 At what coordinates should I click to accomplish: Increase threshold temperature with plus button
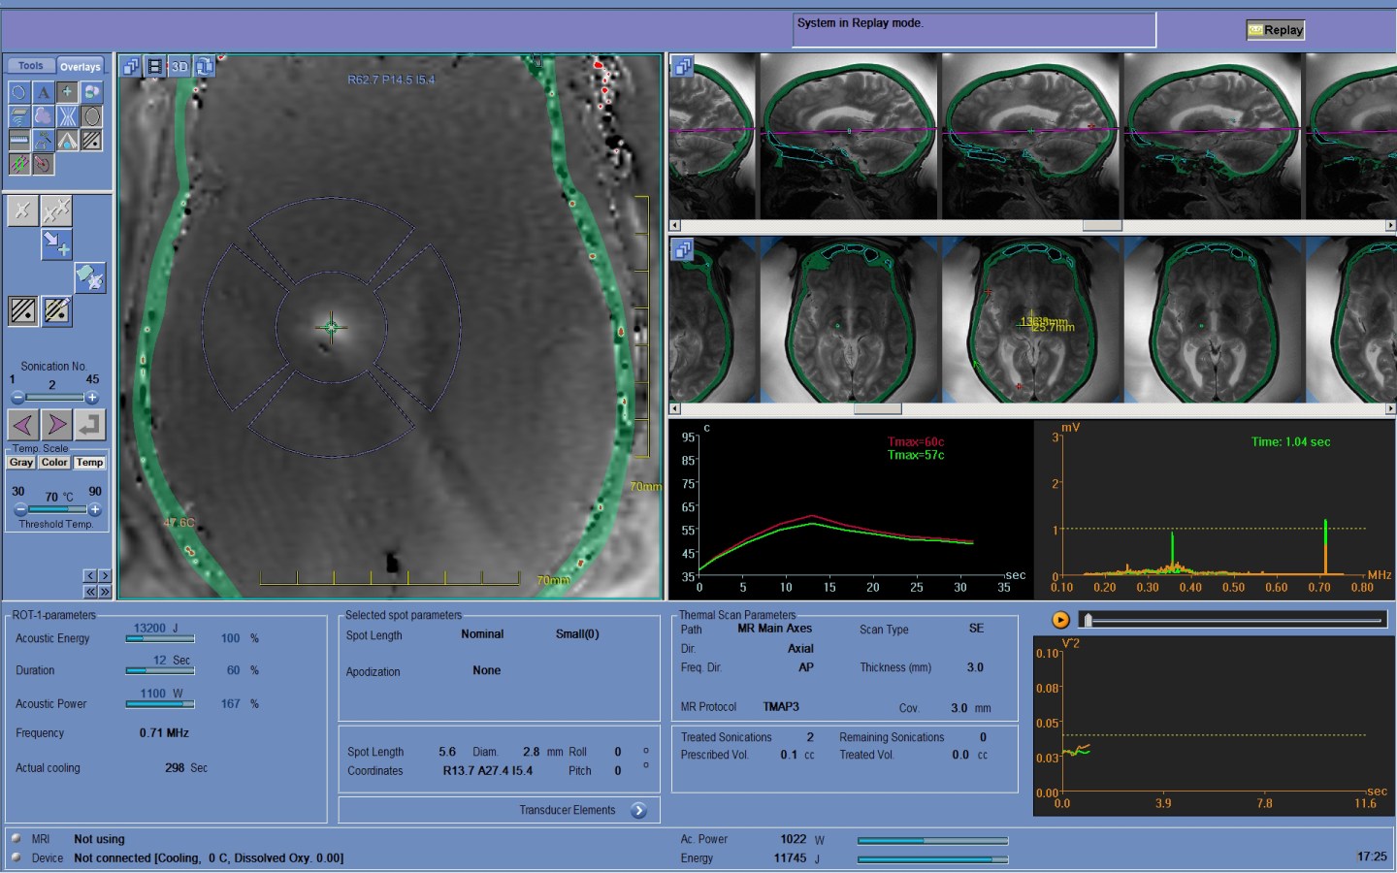coord(95,509)
